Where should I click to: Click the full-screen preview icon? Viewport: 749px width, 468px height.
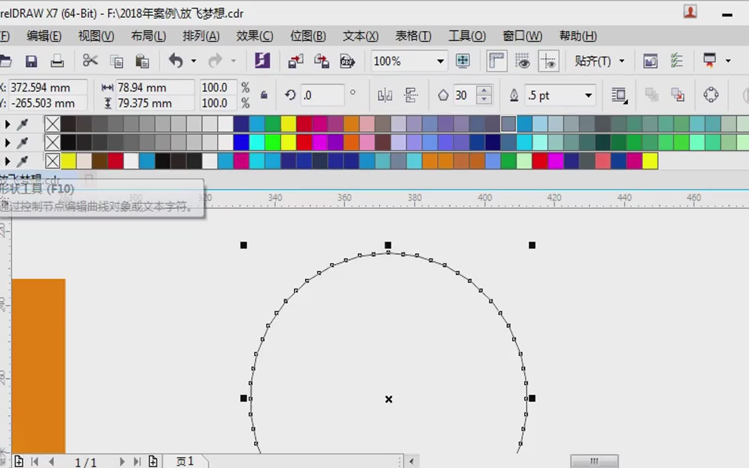(463, 61)
